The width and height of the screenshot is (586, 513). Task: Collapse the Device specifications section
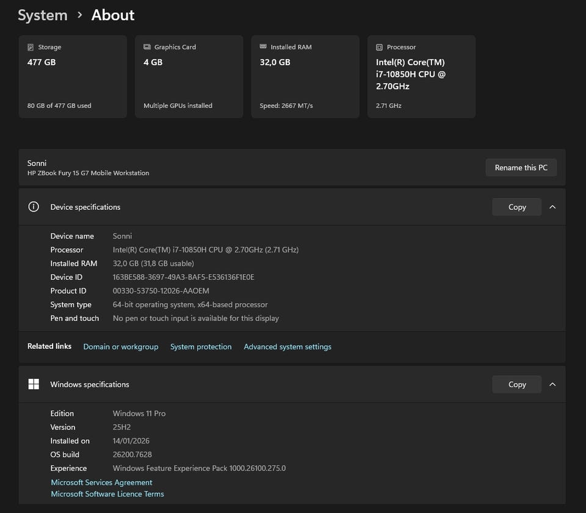(552, 207)
